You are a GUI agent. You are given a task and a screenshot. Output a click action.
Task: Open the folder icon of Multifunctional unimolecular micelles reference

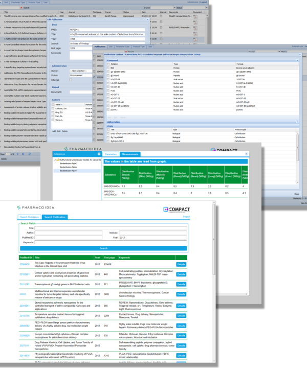[57, 160]
